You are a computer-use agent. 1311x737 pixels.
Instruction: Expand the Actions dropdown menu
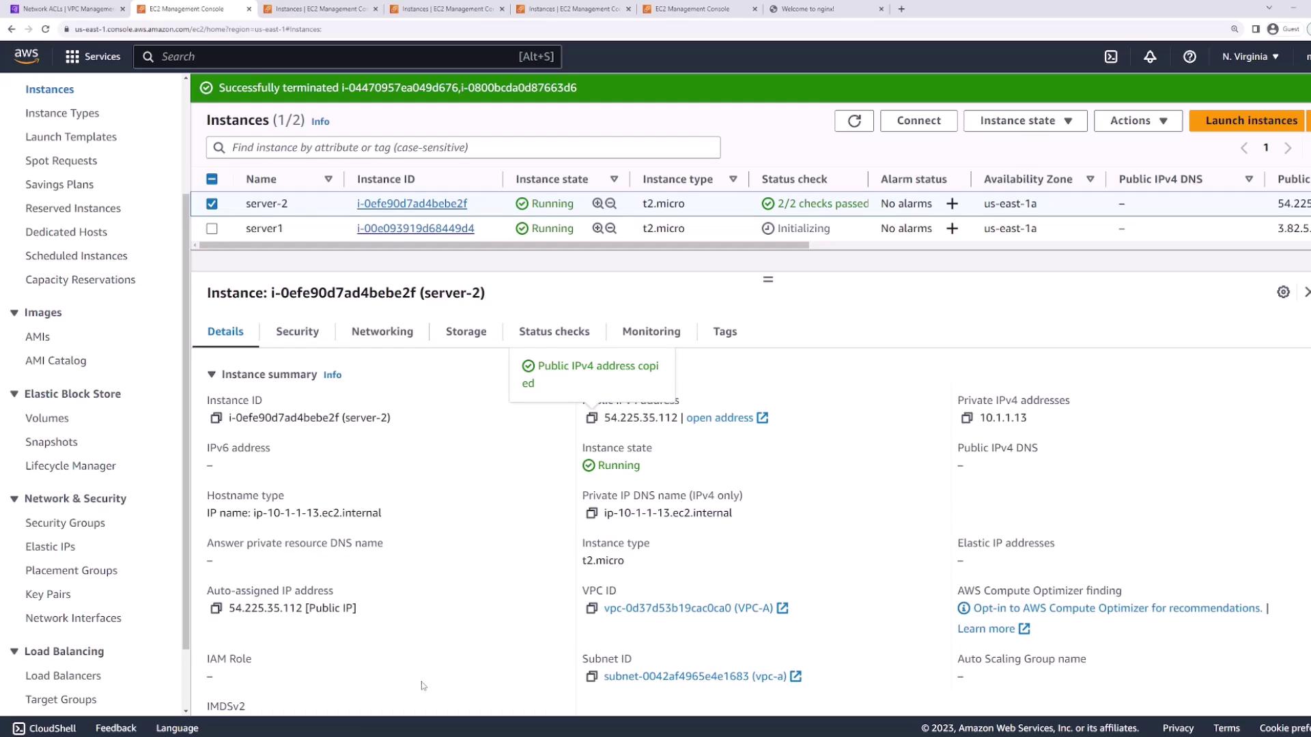click(x=1138, y=121)
